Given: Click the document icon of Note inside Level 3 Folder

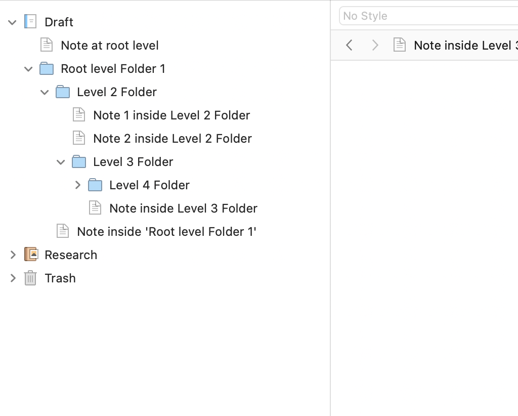Looking at the screenshot, I should [x=95, y=208].
